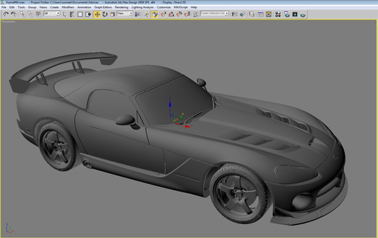
Task: Expand the All selection filter dropdown
Action: coord(52,13)
